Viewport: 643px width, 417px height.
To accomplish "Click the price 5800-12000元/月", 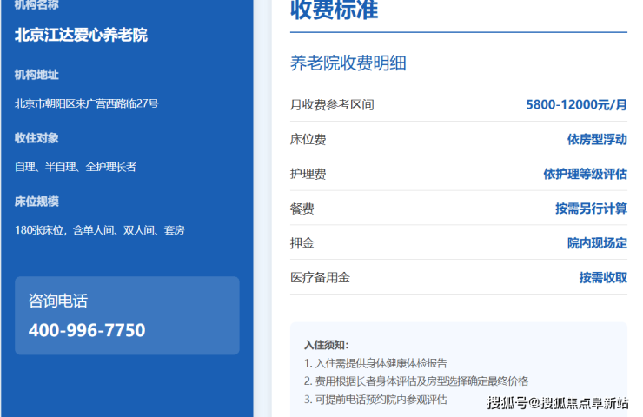I will coord(577,104).
